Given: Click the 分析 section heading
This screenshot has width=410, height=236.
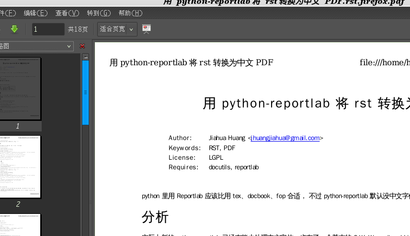Looking at the screenshot, I should click(x=155, y=217).
